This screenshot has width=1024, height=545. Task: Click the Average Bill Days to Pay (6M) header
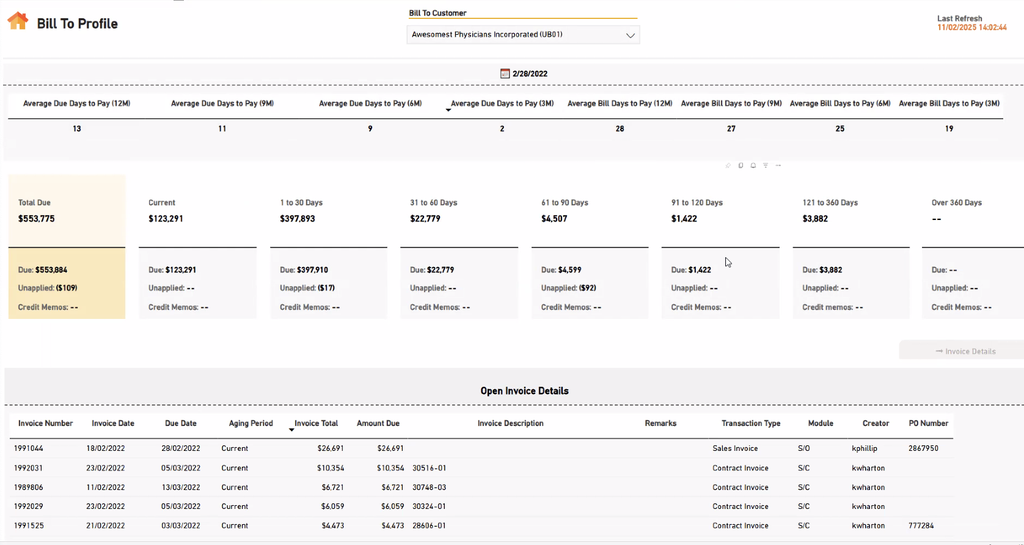[840, 103]
